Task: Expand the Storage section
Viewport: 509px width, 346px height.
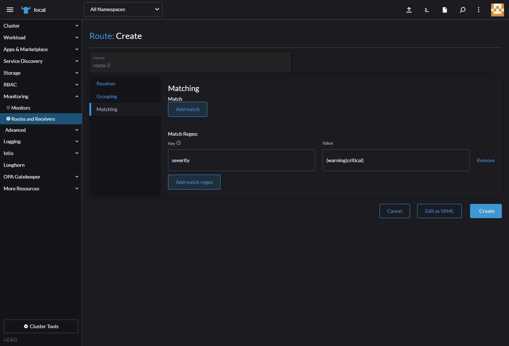Action: click(41, 73)
